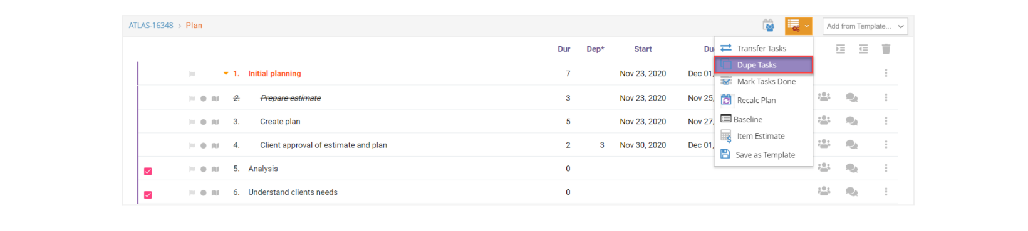This screenshot has width=1028, height=231.
Task: Click the team calendar icon in header
Action: tap(768, 26)
